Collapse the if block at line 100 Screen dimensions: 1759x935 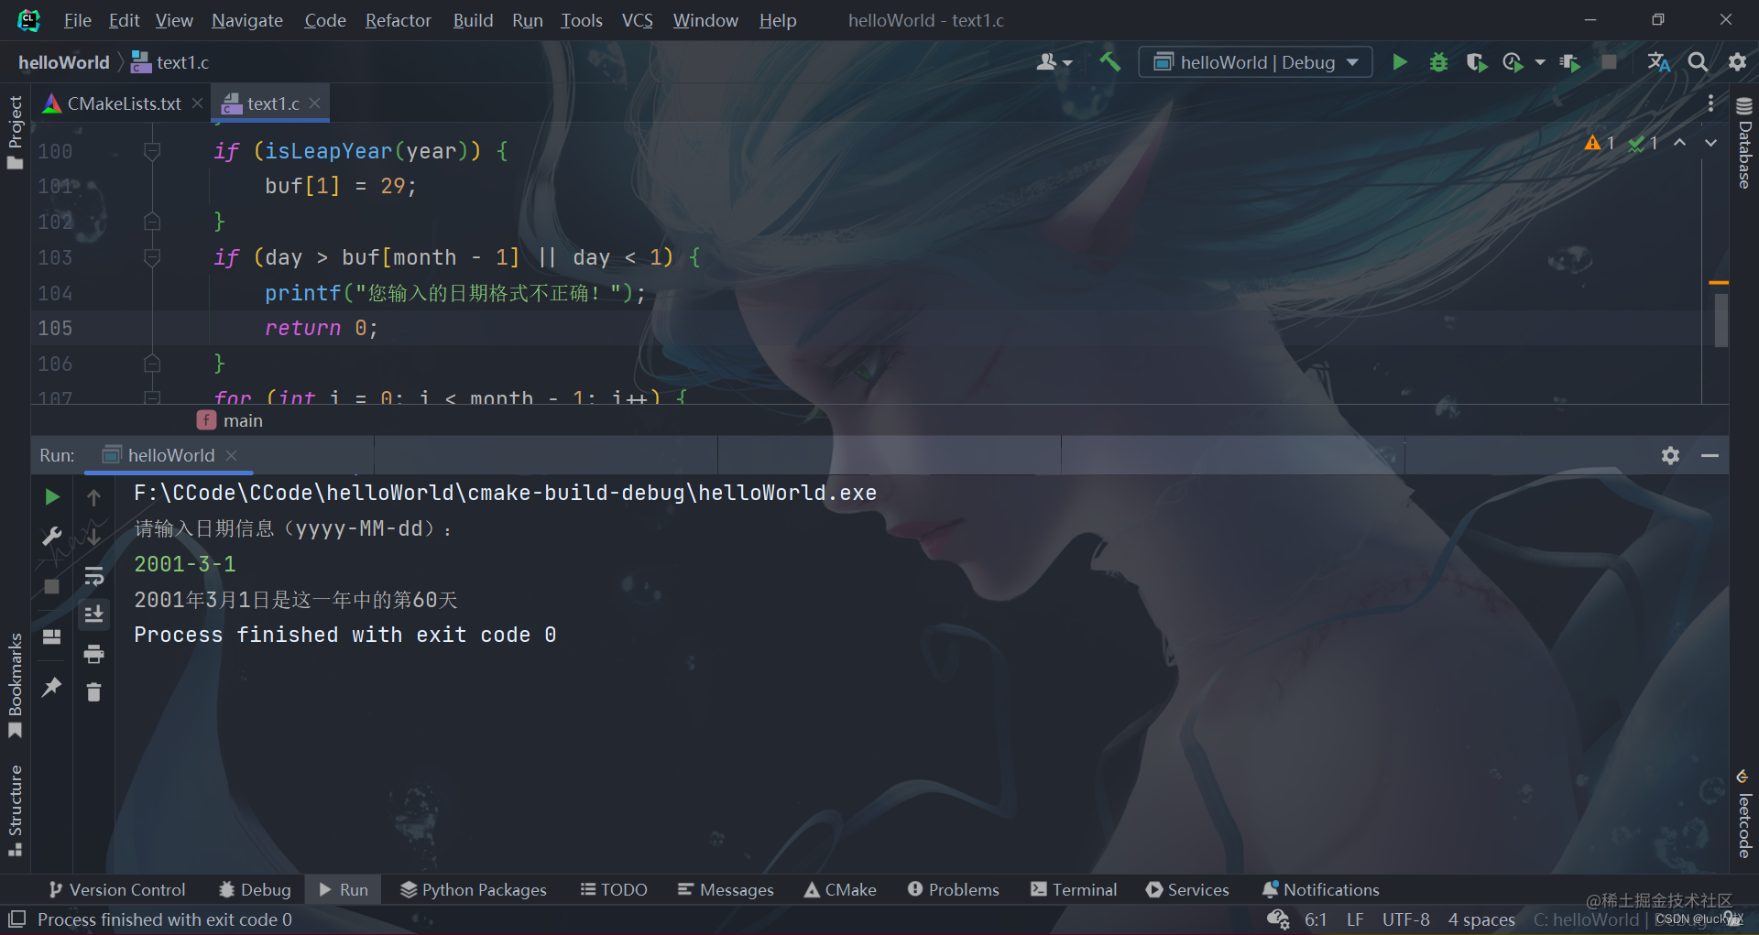coord(152,151)
